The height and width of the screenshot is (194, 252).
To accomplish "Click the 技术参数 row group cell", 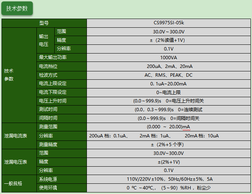I will 19,75.
